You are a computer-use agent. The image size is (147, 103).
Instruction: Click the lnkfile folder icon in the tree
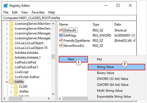[12, 82]
